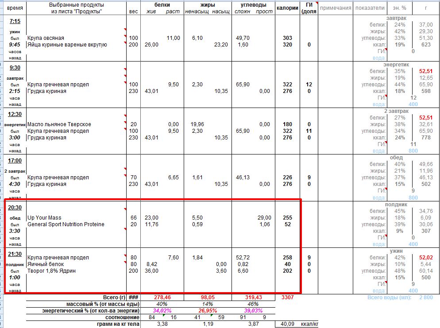This screenshot has width=440, height=328.
Task: Select the 7:15 meal time cell
Action: (15, 21)
